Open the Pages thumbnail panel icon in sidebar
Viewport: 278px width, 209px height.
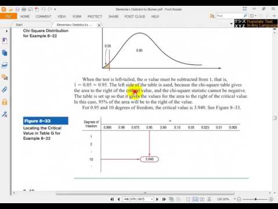pyautogui.click(x=5, y=53)
